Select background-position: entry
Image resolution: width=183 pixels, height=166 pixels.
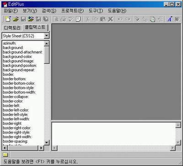coord(20,65)
